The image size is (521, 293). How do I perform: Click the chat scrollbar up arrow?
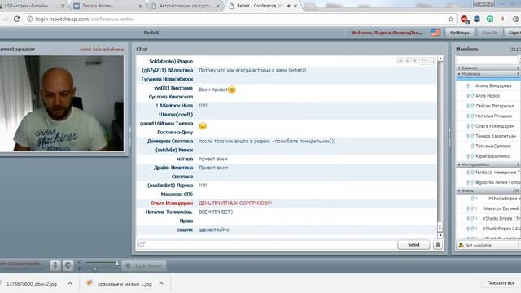pyautogui.click(x=440, y=59)
